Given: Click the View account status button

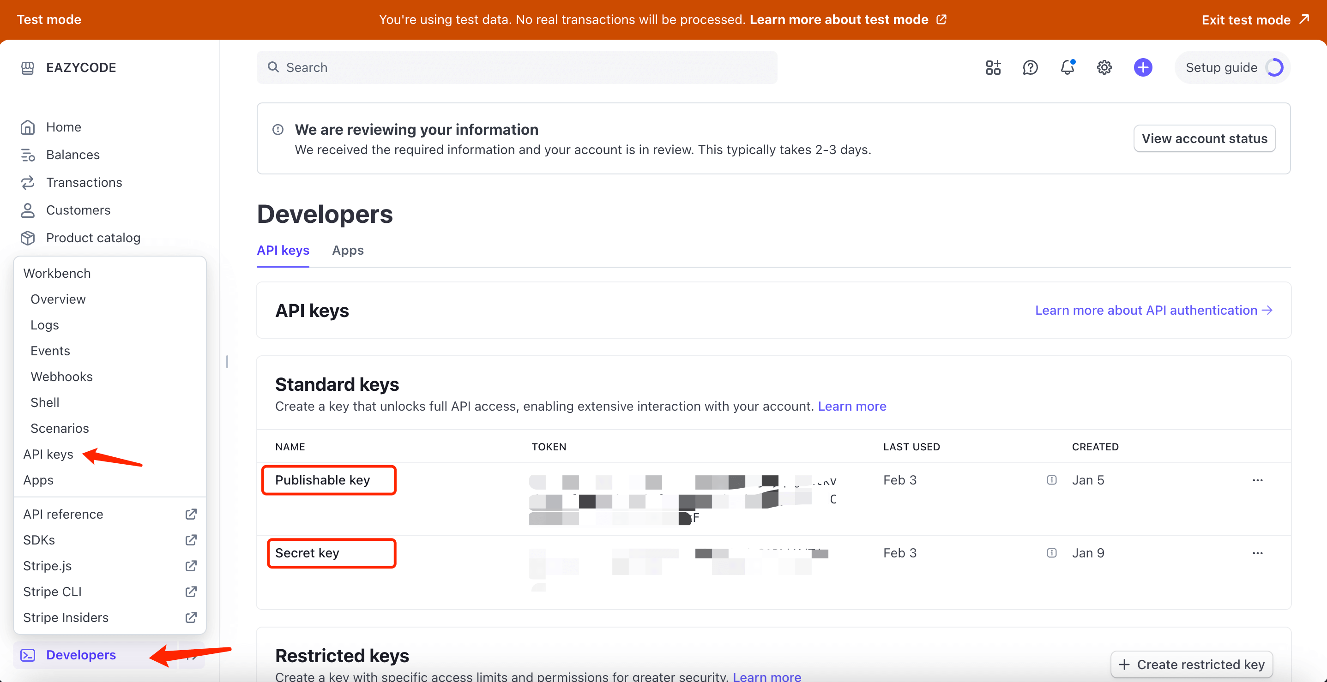Looking at the screenshot, I should pyautogui.click(x=1203, y=138).
